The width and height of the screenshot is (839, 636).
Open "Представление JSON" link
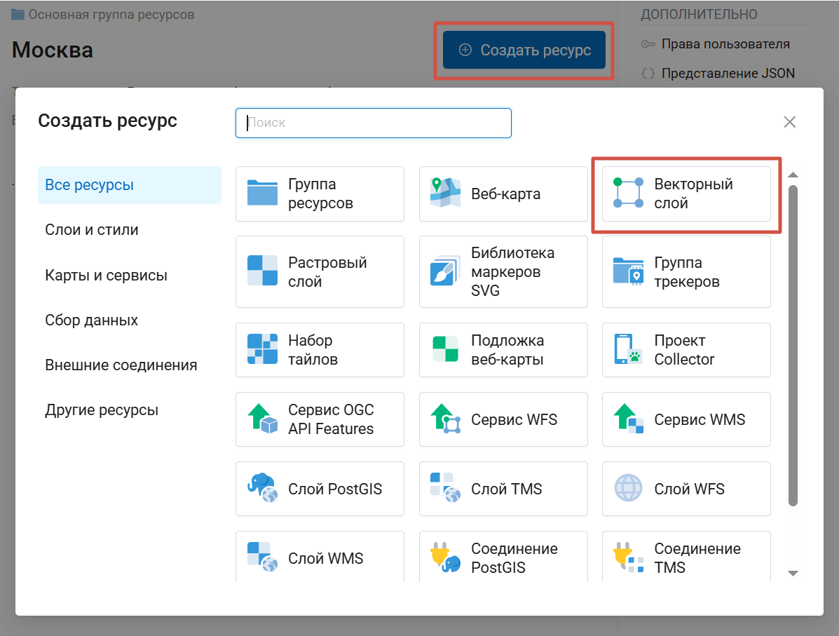click(728, 73)
